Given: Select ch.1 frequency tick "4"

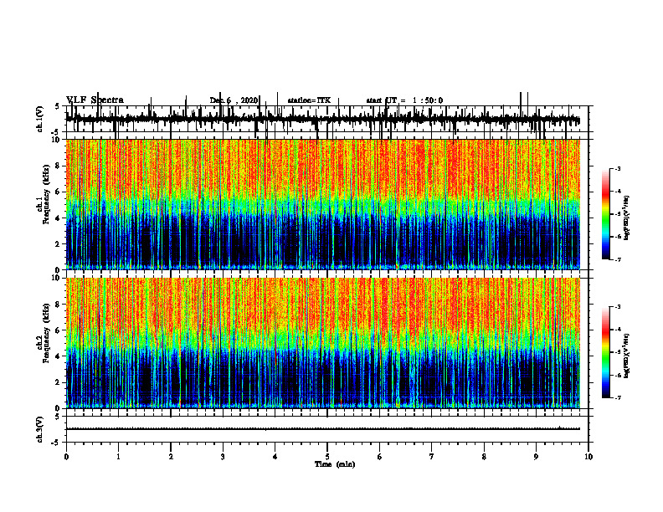Looking at the screenshot, I should (59, 218).
